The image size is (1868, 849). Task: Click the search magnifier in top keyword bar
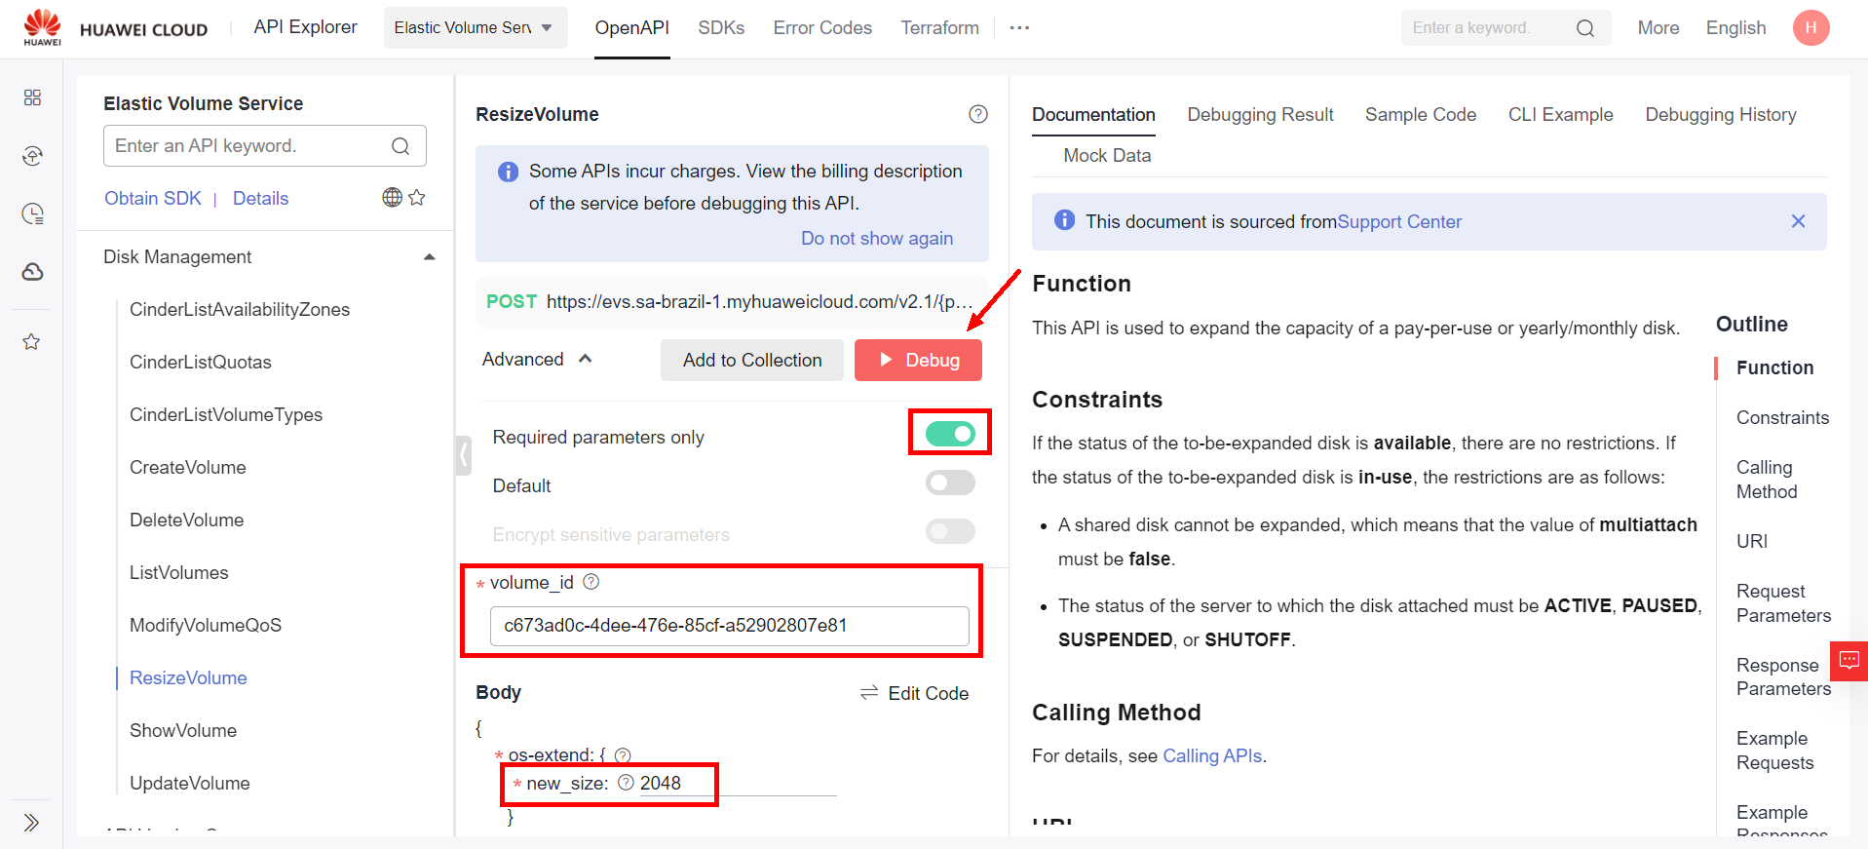1584,28
